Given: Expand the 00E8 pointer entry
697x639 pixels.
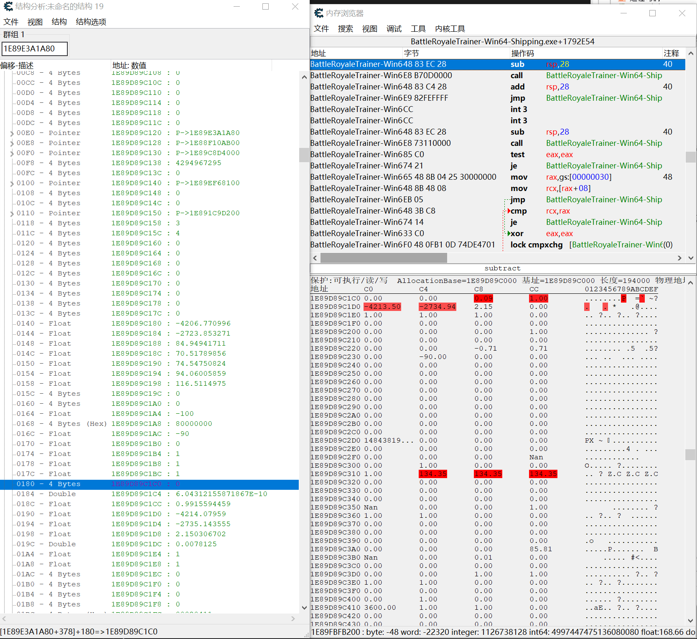Looking at the screenshot, I should click(x=12, y=143).
